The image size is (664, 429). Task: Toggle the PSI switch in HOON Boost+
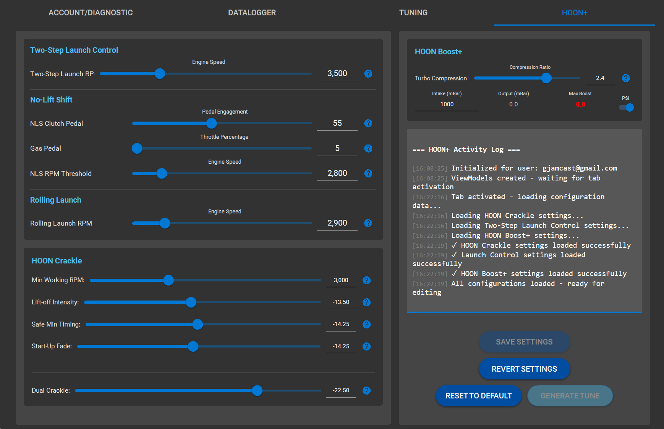(x=626, y=107)
